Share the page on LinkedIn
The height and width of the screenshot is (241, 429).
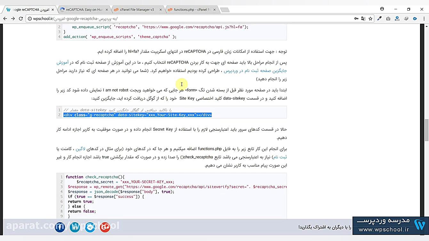(x=75, y=227)
